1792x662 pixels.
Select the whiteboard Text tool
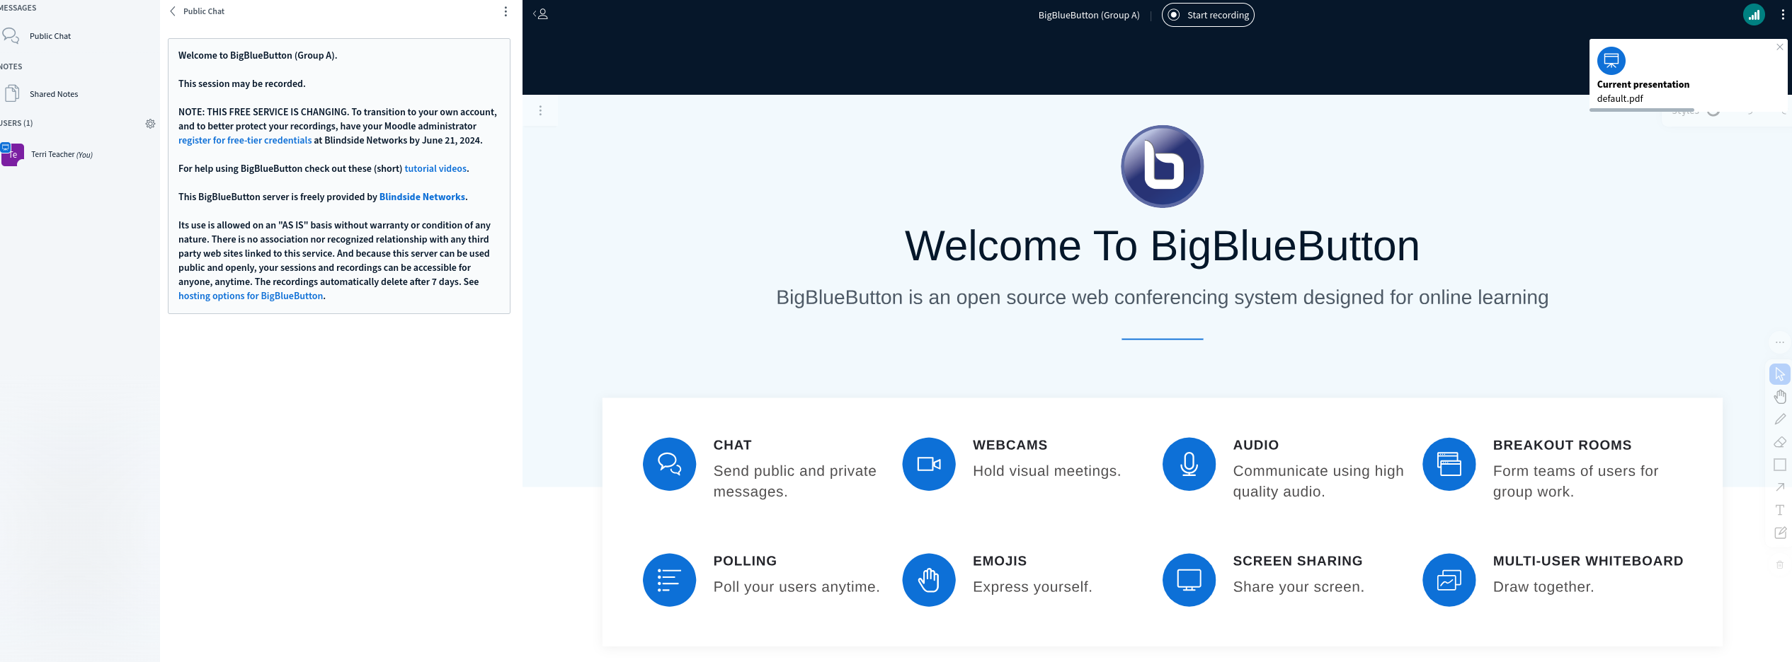click(1780, 510)
